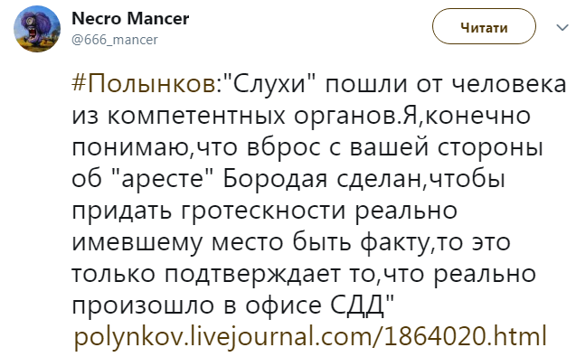The width and height of the screenshot is (576, 357).
Task: Click the name "Бородая" in the tweet text
Action: tap(275, 179)
